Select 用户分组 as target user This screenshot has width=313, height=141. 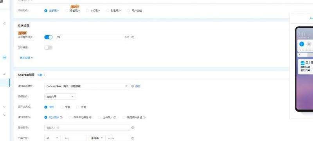click(x=129, y=11)
